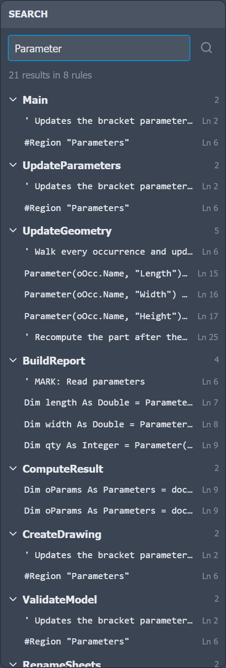Collapse the UpdateParameters results group
Viewport: 226px width, 668px height.
point(13,165)
